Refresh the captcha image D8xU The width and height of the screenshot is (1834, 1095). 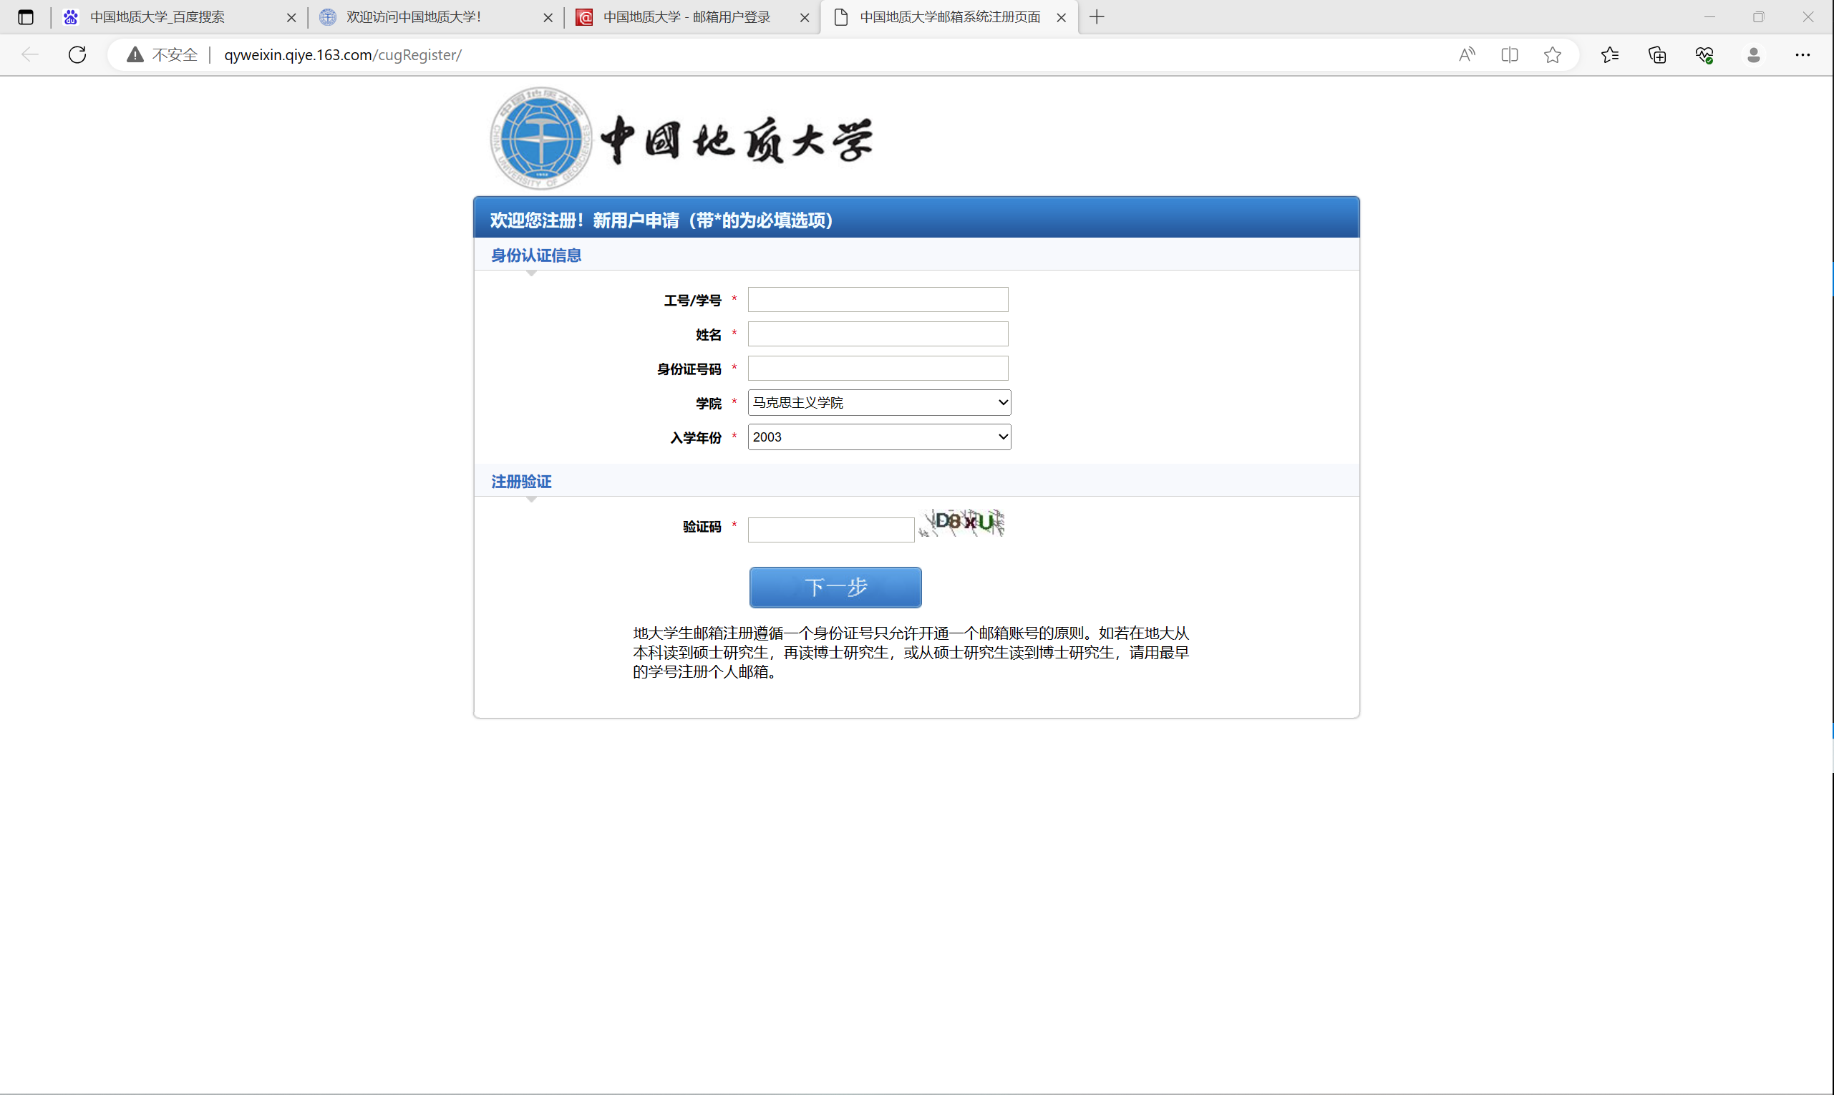[961, 522]
